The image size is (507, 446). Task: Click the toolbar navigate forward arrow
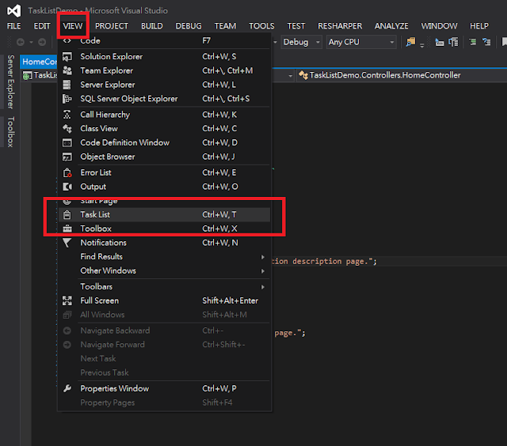coord(42,42)
